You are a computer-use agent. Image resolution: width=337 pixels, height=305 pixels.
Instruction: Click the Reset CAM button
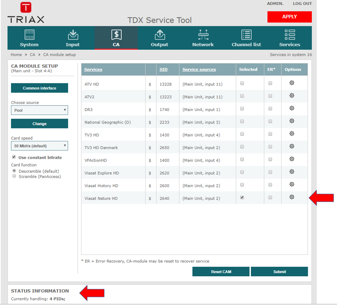[x=221, y=272]
